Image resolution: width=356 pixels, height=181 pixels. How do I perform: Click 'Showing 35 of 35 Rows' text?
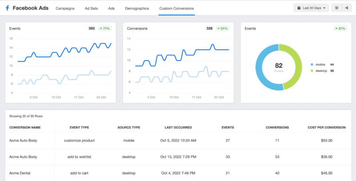26,116
